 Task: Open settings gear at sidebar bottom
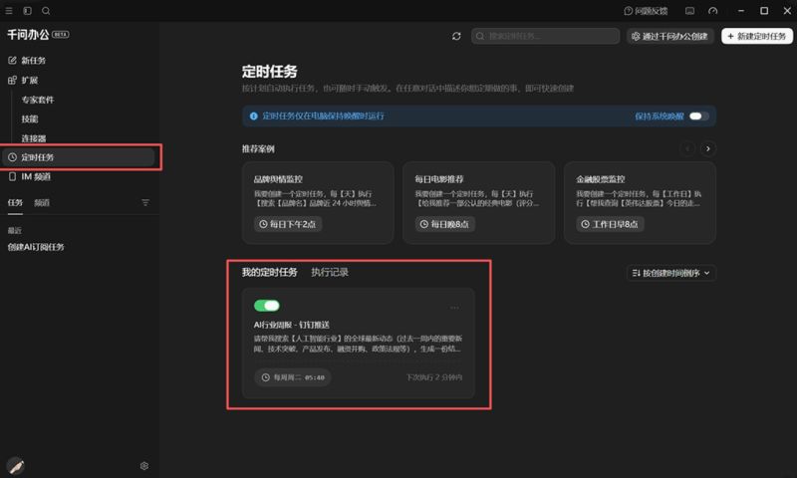(144, 466)
